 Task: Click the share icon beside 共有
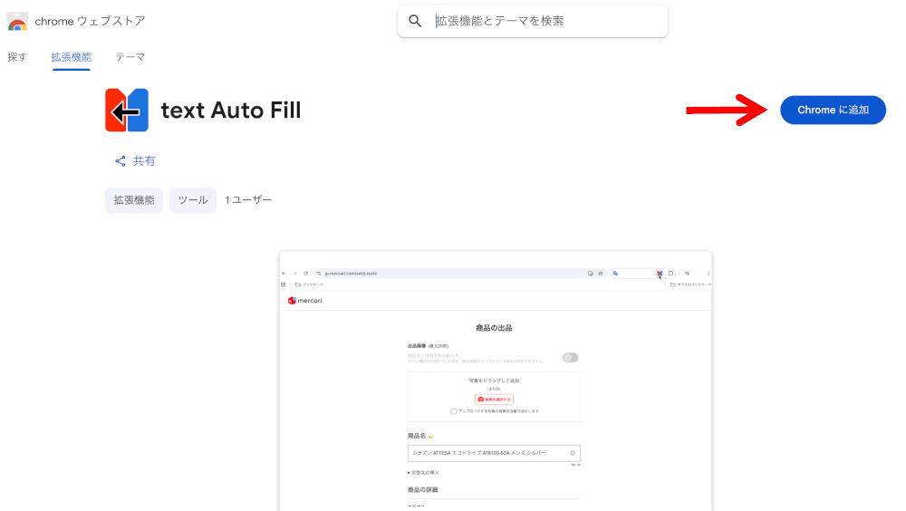click(x=120, y=161)
